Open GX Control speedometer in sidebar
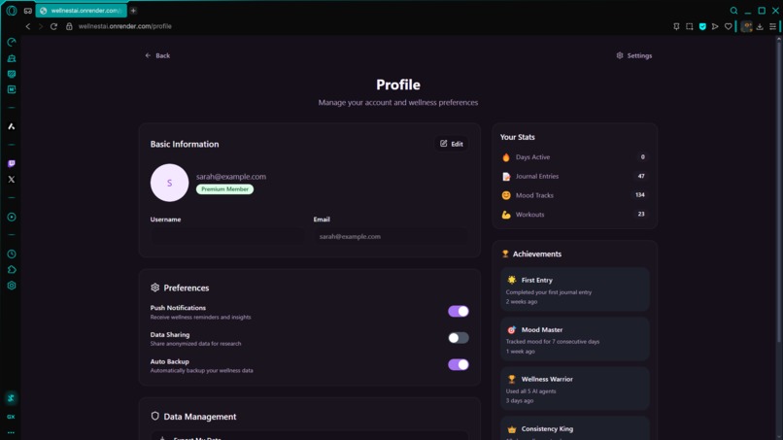Image resolution: width=783 pixels, height=440 pixels. [12, 43]
